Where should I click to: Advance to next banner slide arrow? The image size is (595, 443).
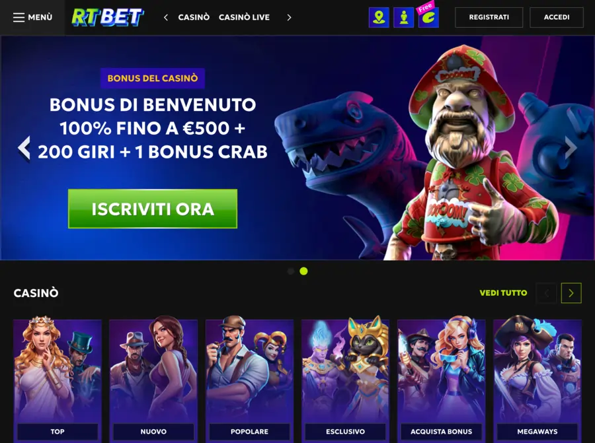(x=571, y=148)
